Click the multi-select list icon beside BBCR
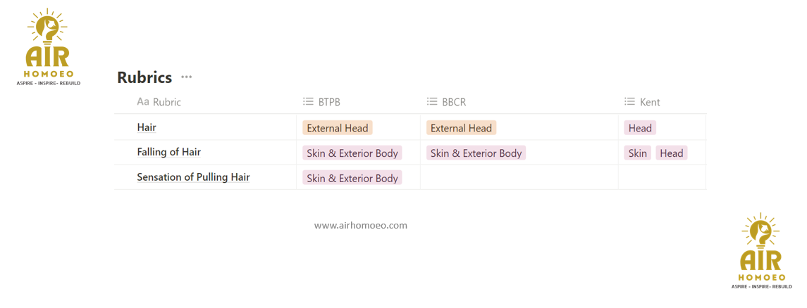Viewport: 807px width, 308px height. 432,102
